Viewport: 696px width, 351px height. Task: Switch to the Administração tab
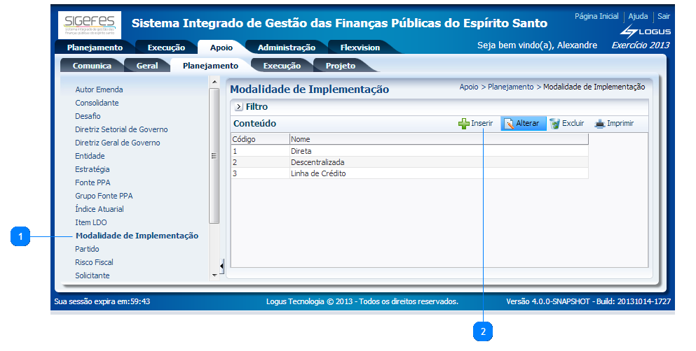pyautogui.click(x=286, y=48)
